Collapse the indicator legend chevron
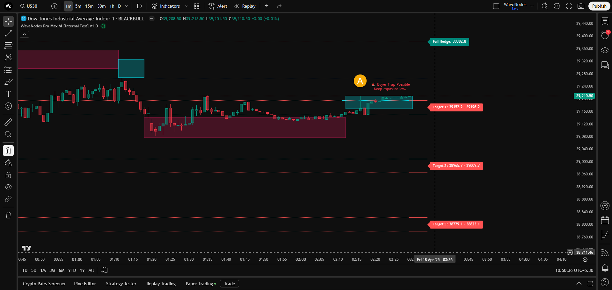 (x=25, y=34)
